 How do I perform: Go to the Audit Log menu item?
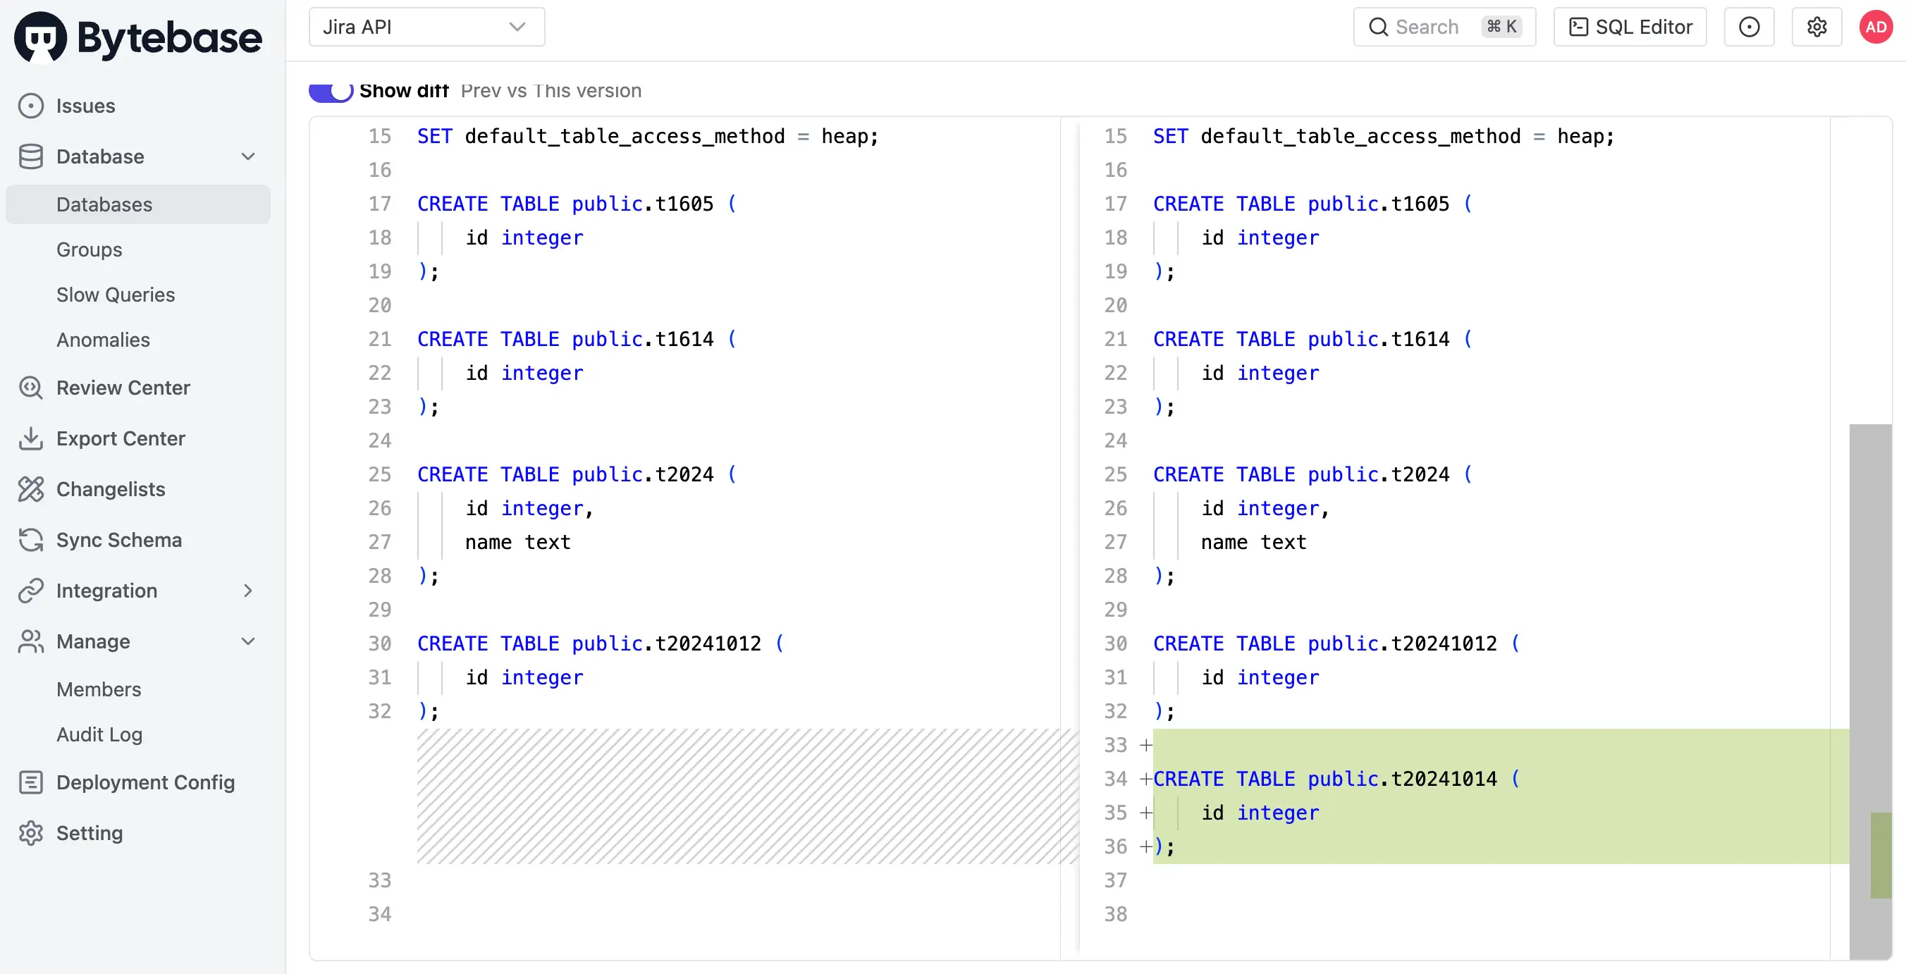tap(99, 734)
